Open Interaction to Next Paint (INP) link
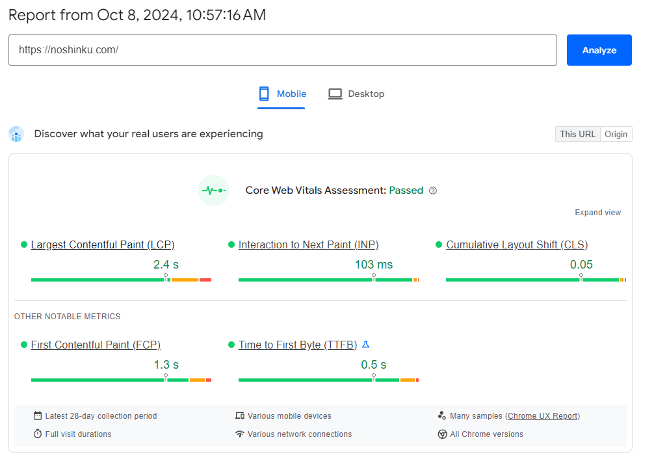The height and width of the screenshot is (461, 654). pos(308,245)
